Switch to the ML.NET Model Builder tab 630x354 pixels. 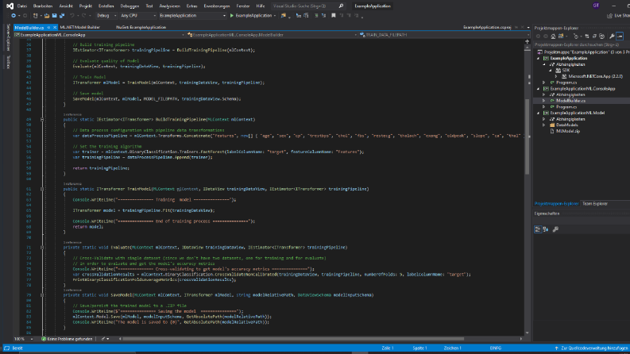(x=80, y=27)
